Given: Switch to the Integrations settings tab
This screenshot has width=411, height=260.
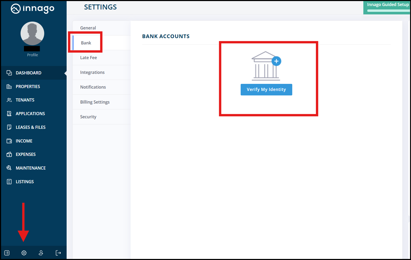Looking at the screenshot, I should point(92,72).
